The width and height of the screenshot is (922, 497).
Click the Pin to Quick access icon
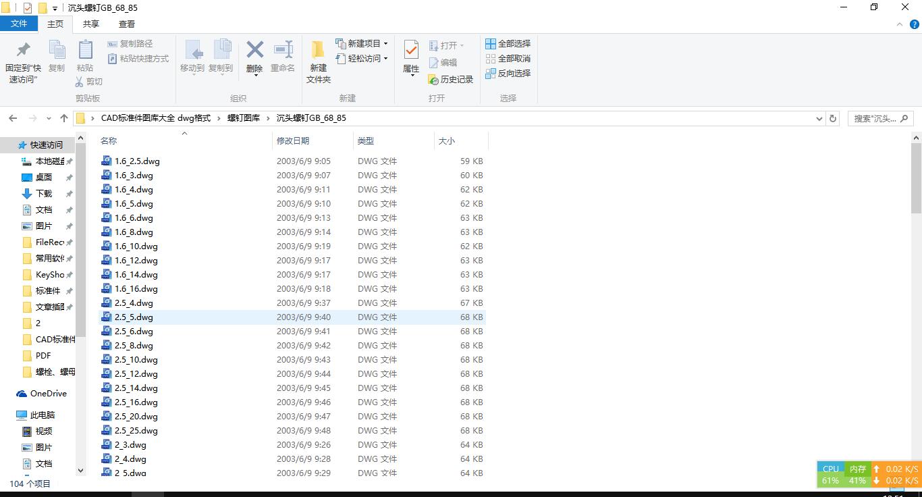point(23,50)
